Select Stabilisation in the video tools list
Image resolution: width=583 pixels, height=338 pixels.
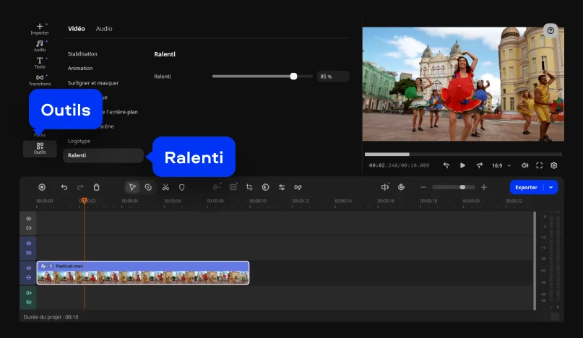82,54
